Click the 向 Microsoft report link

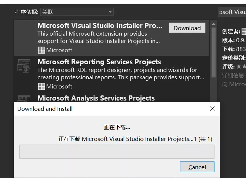coord(234,84)
